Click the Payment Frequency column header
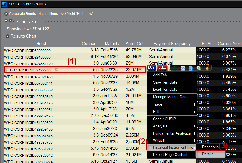The width and height of the screenshot is (242, 163). pos(172,44)
